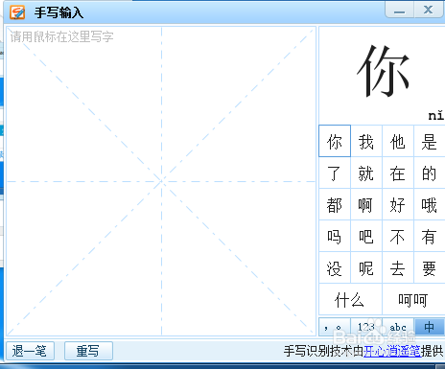
Task: Select the character 吧
Action: point(366,236)
